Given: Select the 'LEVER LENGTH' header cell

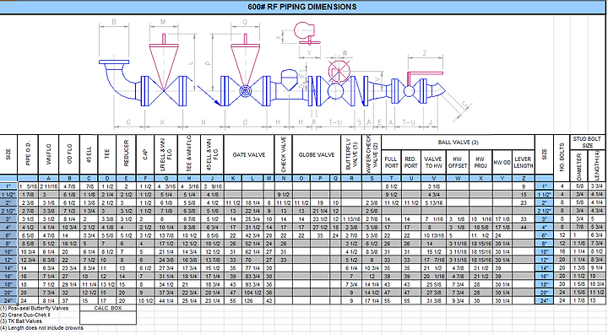Looking at the screenshot, I should click(x=523, y=162).
